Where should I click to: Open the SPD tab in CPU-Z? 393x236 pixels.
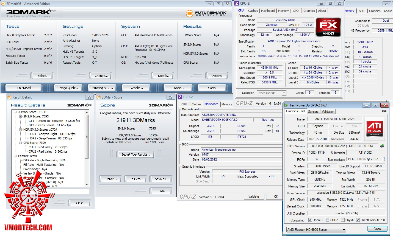(x=296, y=11)
